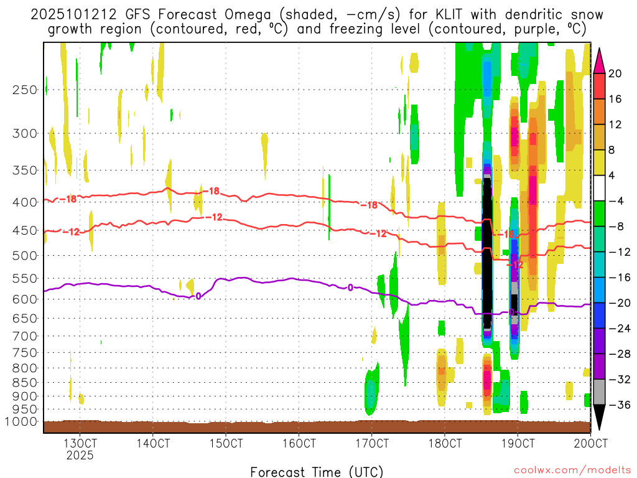Click the orange 12-to-16 color scale segment
This screenshot has width=637, height=478.
[599, 111]
